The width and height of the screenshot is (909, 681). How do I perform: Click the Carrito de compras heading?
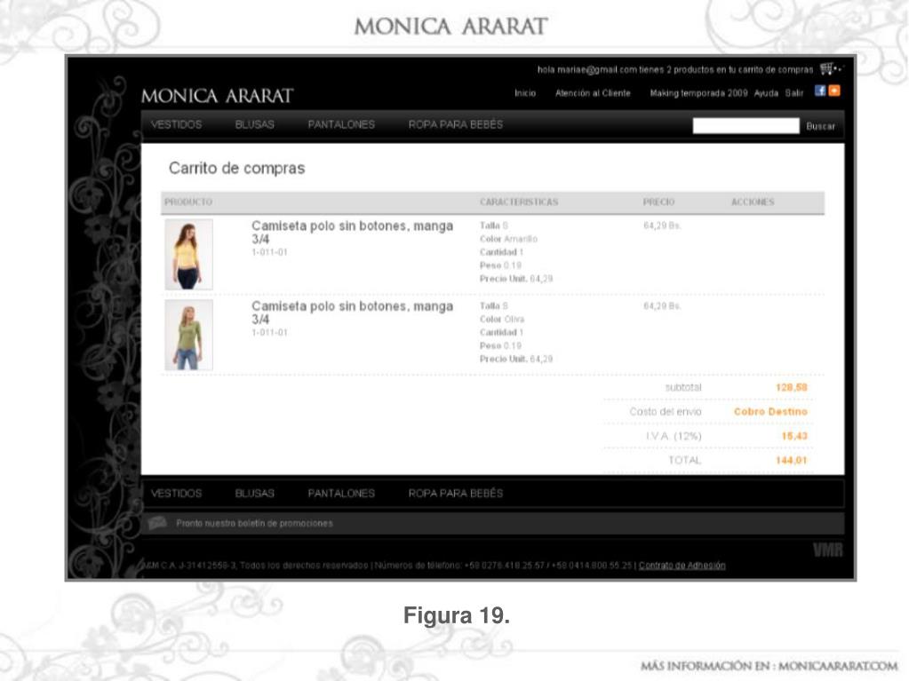point(236,169)
